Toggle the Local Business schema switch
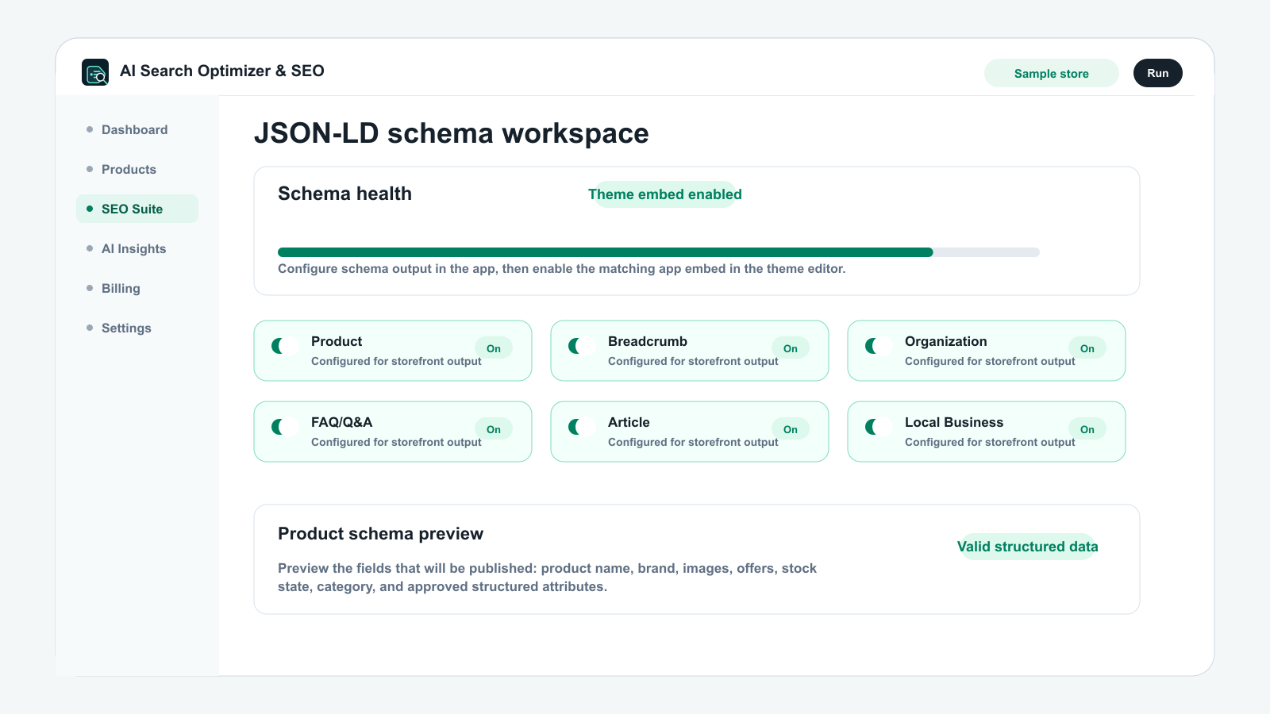 [878, 427]
